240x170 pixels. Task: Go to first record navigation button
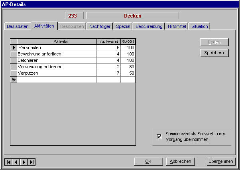click(8, 162)
